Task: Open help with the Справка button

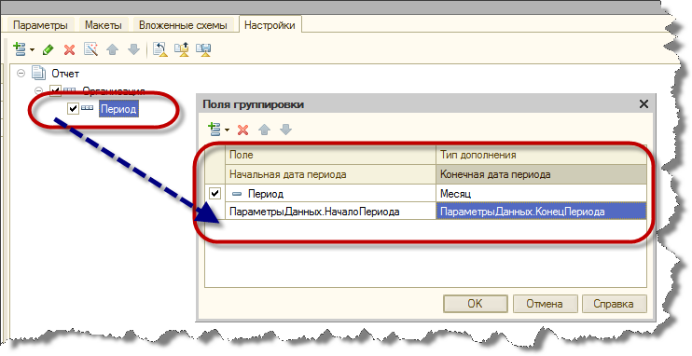Action: (614, 304)
